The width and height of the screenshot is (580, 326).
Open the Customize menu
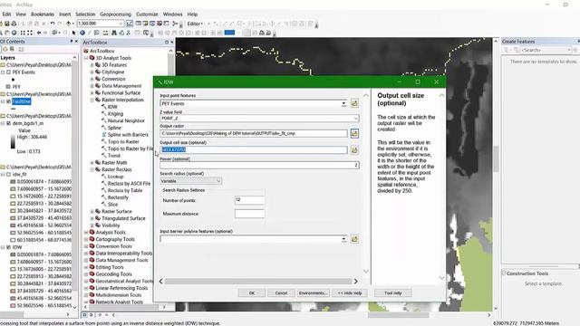pos(147,14)
